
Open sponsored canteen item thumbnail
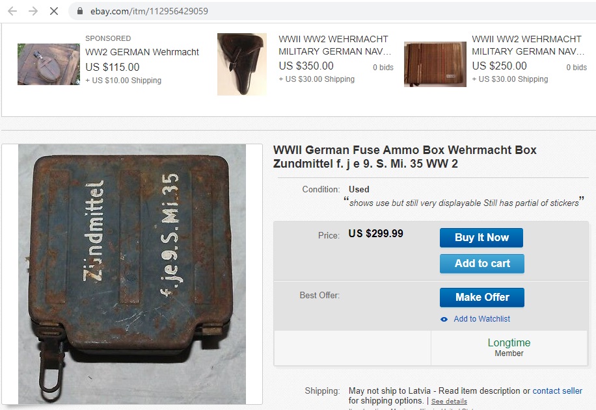[x=49, y=64]
